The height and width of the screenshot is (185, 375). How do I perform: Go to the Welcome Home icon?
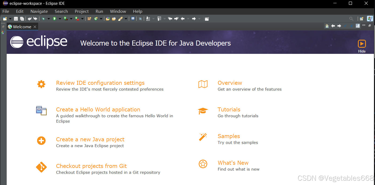(327, 26)
